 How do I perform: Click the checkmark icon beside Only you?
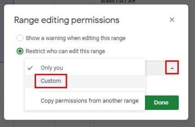tap(31, 68)
